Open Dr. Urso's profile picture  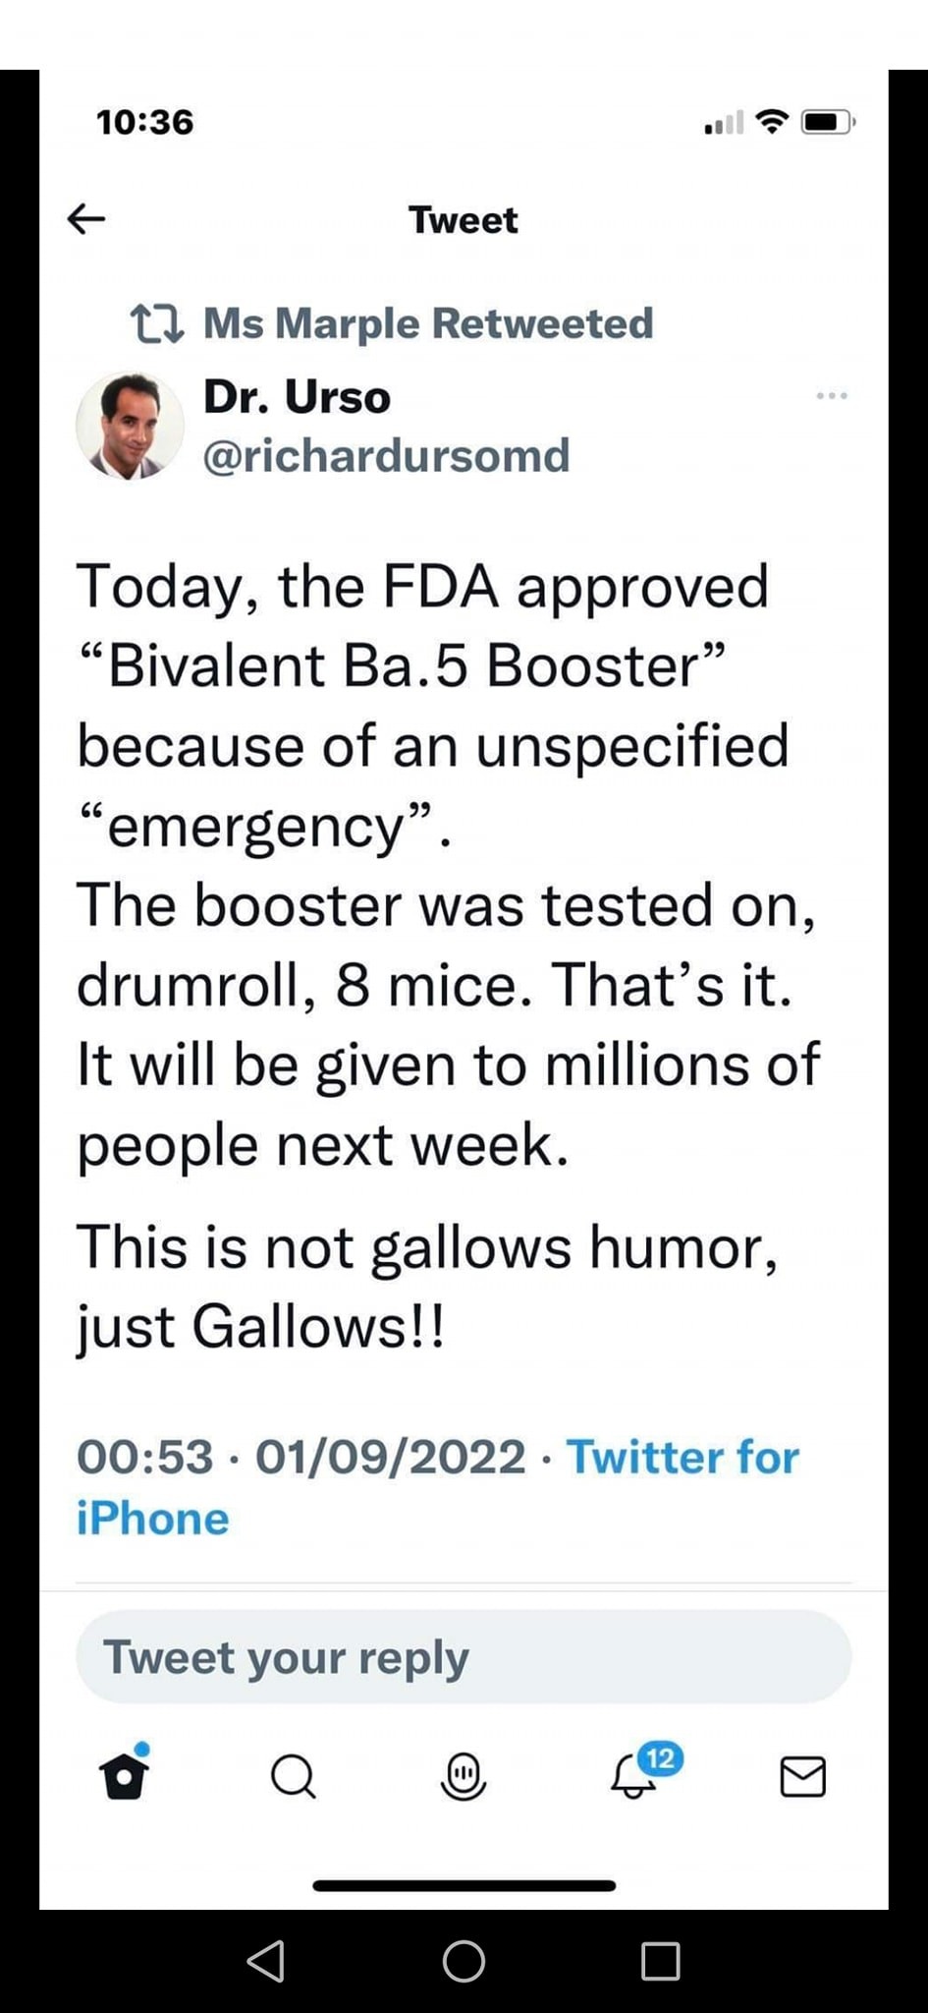130,427
